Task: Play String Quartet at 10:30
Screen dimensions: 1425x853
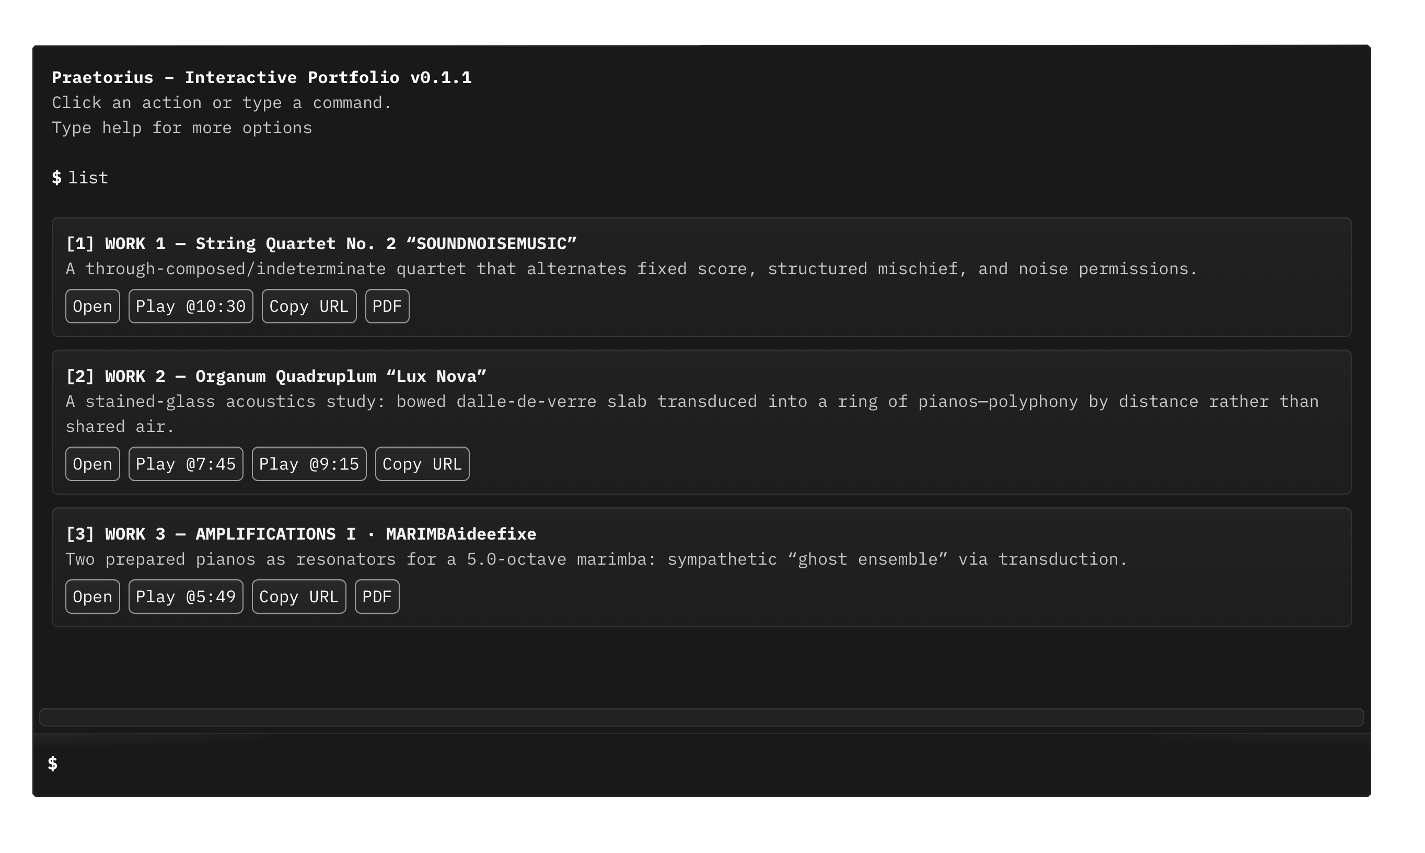Action: tap(190, 307)
